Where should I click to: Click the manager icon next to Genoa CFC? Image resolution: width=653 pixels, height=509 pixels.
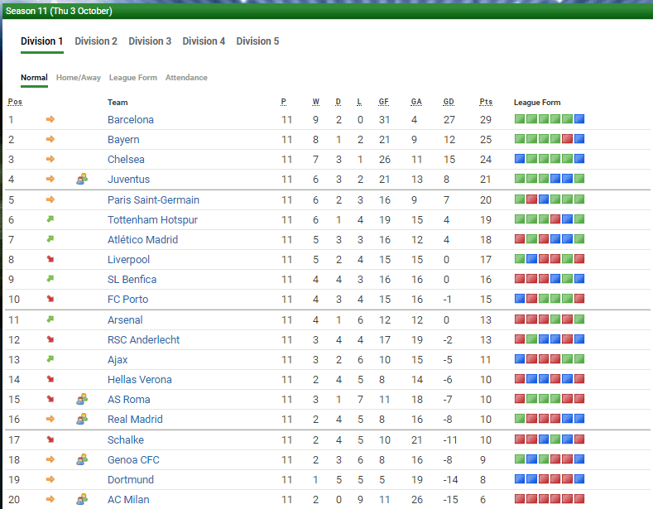pos(82,459)
